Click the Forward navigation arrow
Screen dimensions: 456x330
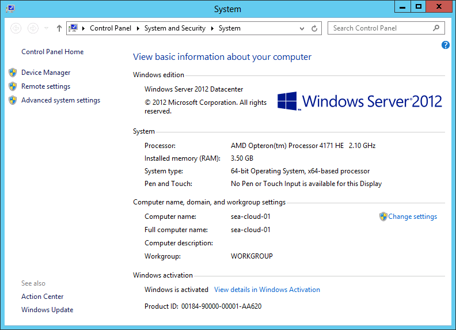33,28
